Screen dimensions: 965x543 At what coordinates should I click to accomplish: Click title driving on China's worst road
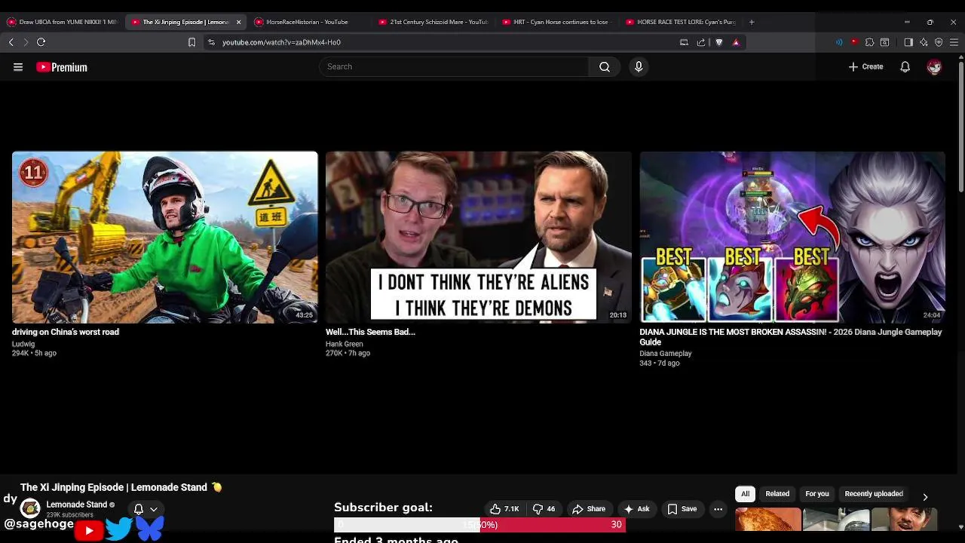pos(66,332)
